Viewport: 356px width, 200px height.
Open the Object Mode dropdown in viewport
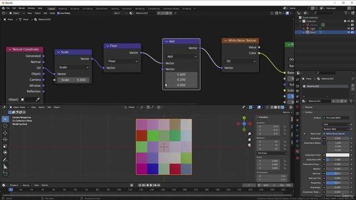pos(19,107)
